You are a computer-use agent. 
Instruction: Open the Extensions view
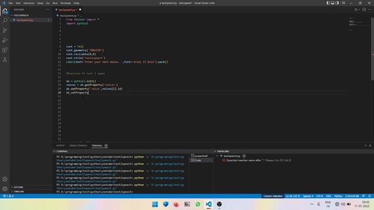[x=5, y=50]
